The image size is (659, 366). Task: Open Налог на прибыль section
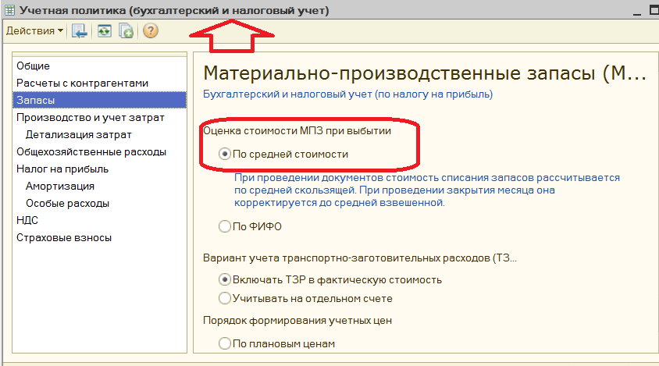coord(100,169)
